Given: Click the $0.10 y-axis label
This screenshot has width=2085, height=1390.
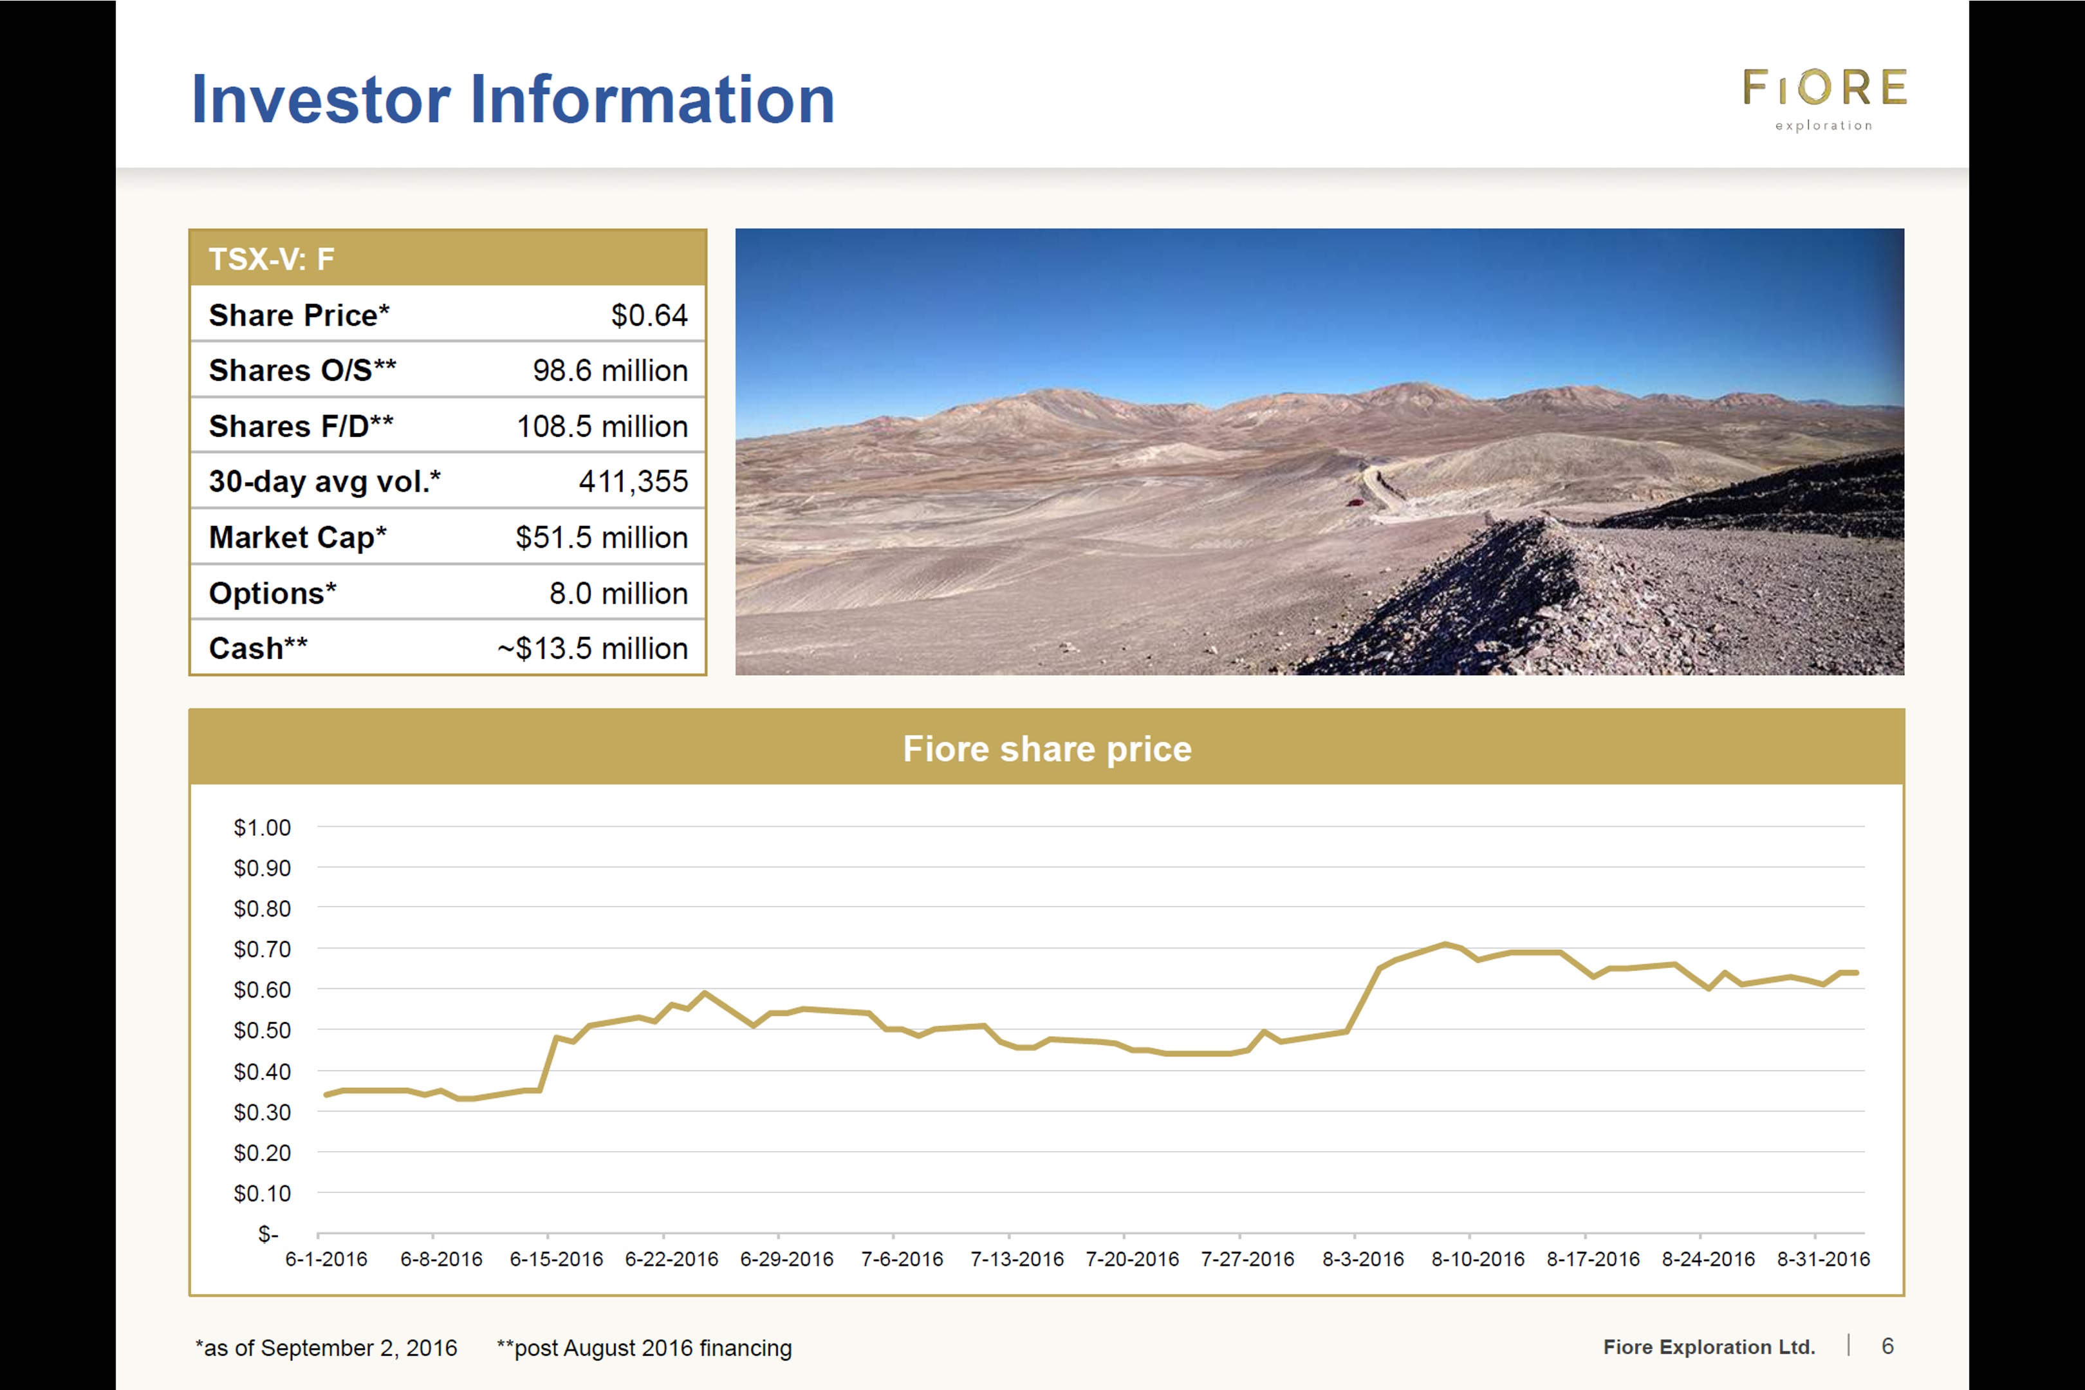Looking at the screenshot, I should pos(261,1194).
